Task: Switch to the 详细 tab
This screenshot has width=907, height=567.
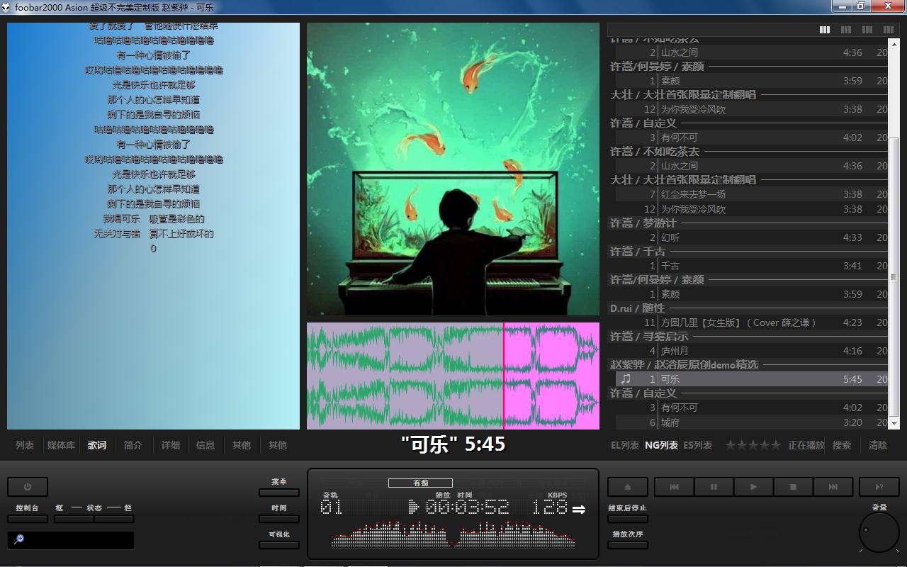Action: coord(170,445)
